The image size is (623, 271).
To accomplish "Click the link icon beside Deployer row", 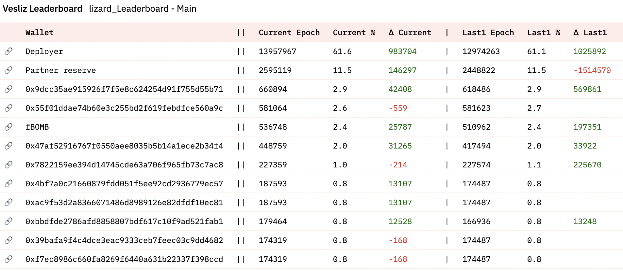I will click(x=9, y=51).
